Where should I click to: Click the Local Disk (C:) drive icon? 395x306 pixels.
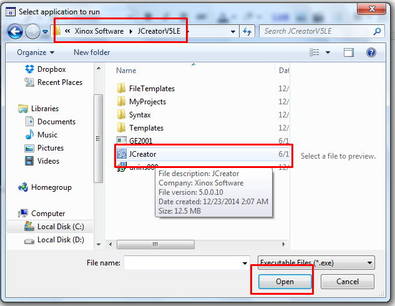coord(29,226)
